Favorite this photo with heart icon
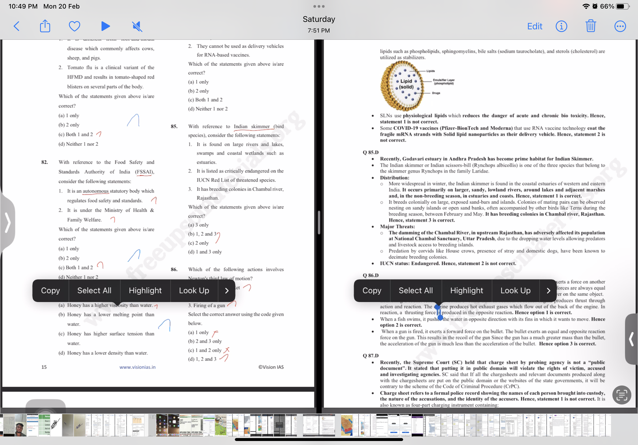The width and height of the screenshot is (638, 445). [75, 26]
